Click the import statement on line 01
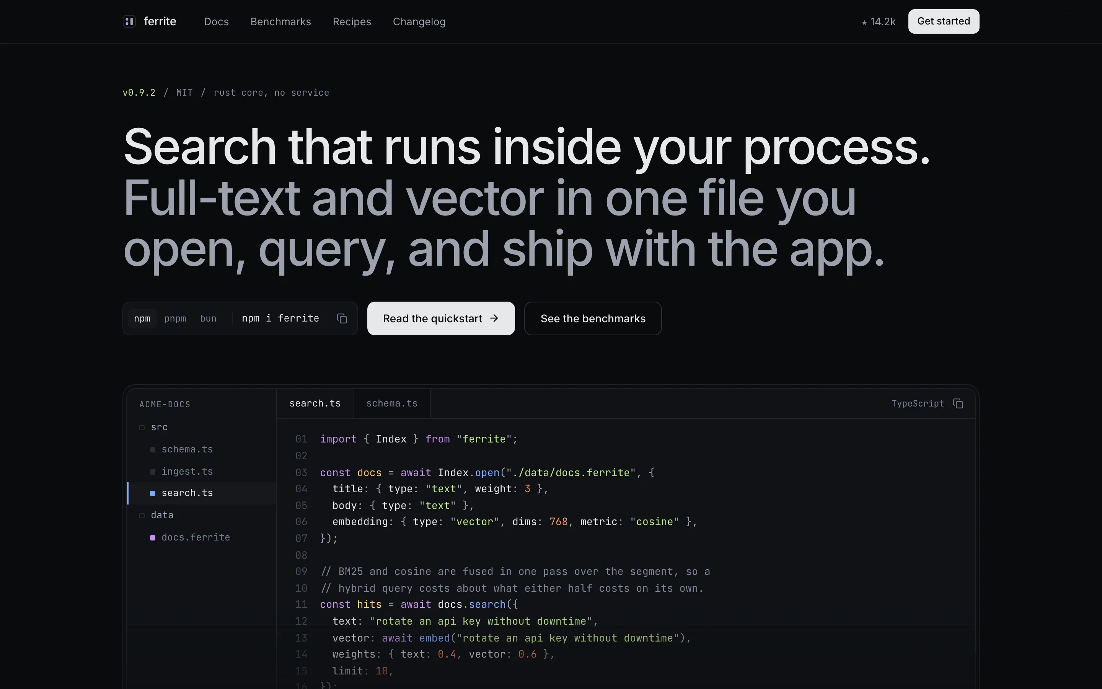1102x689 pixels. coord(419,439)
